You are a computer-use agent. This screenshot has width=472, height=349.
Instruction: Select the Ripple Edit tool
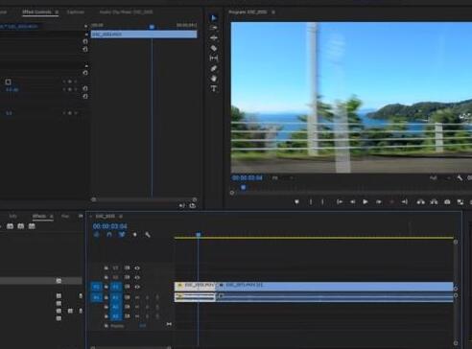click(x=214, y=37)
